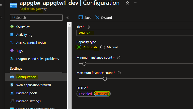Click the 'Maximum instance count' label
This screenshot has height=109, width=193.
pos(95,73)
